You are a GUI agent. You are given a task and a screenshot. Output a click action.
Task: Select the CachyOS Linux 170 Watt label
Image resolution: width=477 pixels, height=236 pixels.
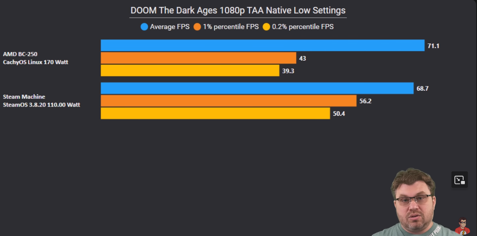[36, 62]
